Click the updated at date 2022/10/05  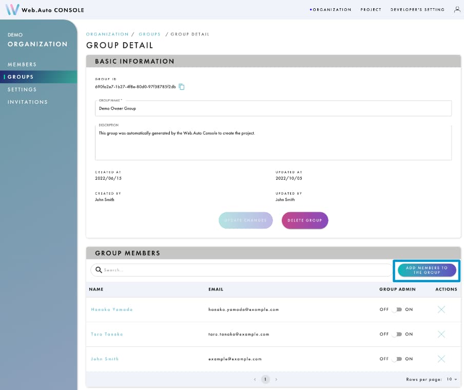click(x=289, y=178)
